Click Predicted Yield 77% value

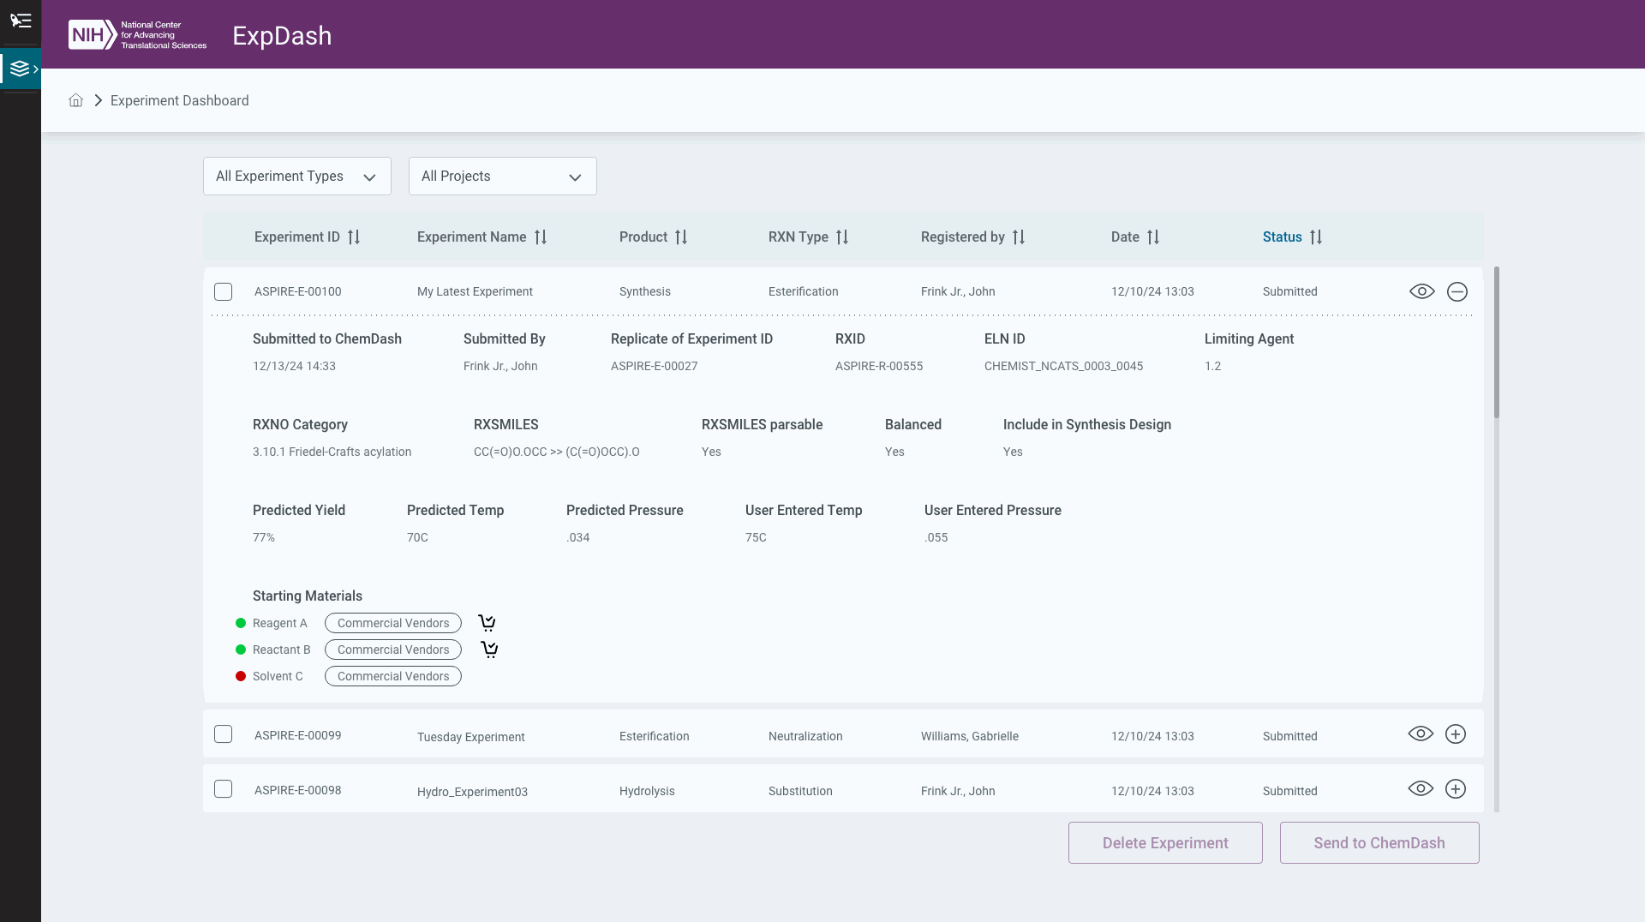[x=264, y=537]
